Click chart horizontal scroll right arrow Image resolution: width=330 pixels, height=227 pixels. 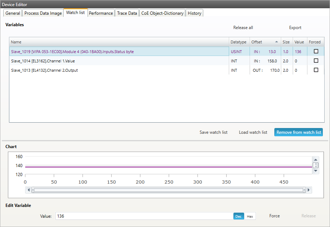coord(309,190)
